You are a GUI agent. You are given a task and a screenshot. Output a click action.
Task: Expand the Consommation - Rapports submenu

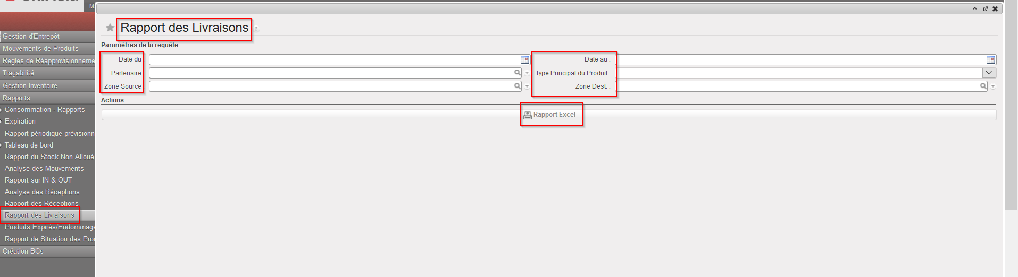(x=2, y=110)
